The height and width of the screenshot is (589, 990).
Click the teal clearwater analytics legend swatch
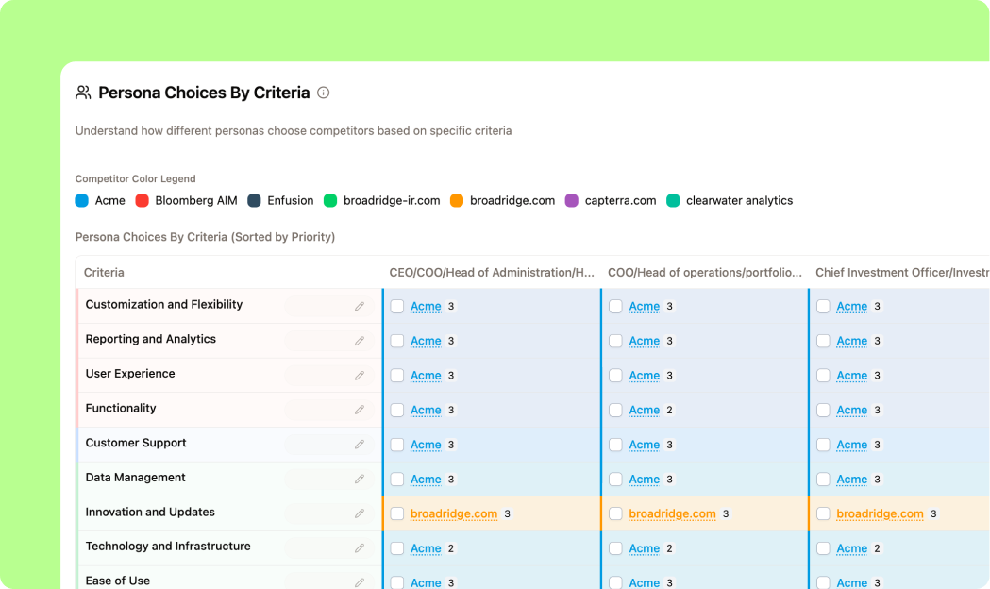point(673,201)
